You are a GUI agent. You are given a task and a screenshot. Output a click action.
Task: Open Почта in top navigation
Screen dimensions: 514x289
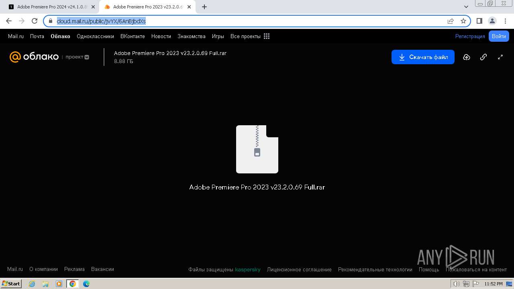click(x=37, y=36)
